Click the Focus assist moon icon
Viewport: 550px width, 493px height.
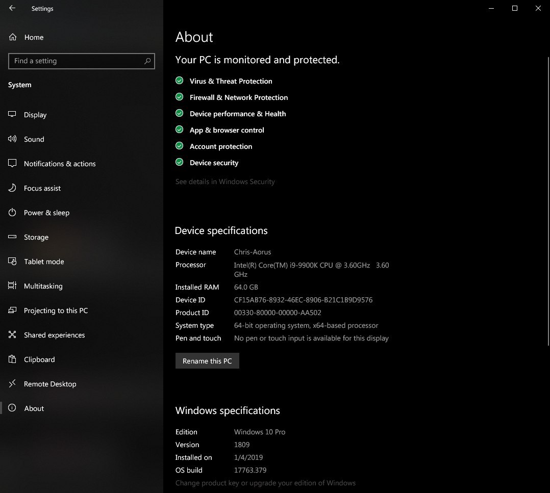[x=12, y=188]
